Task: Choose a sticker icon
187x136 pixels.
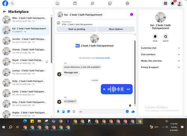Action: pyautogui.click(x=68, y=111)
